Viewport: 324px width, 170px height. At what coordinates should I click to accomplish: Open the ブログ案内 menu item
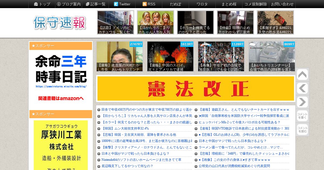(69, 4)
